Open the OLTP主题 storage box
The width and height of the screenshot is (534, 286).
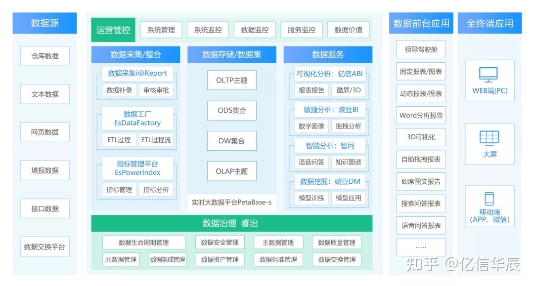[x=231, y=80]
